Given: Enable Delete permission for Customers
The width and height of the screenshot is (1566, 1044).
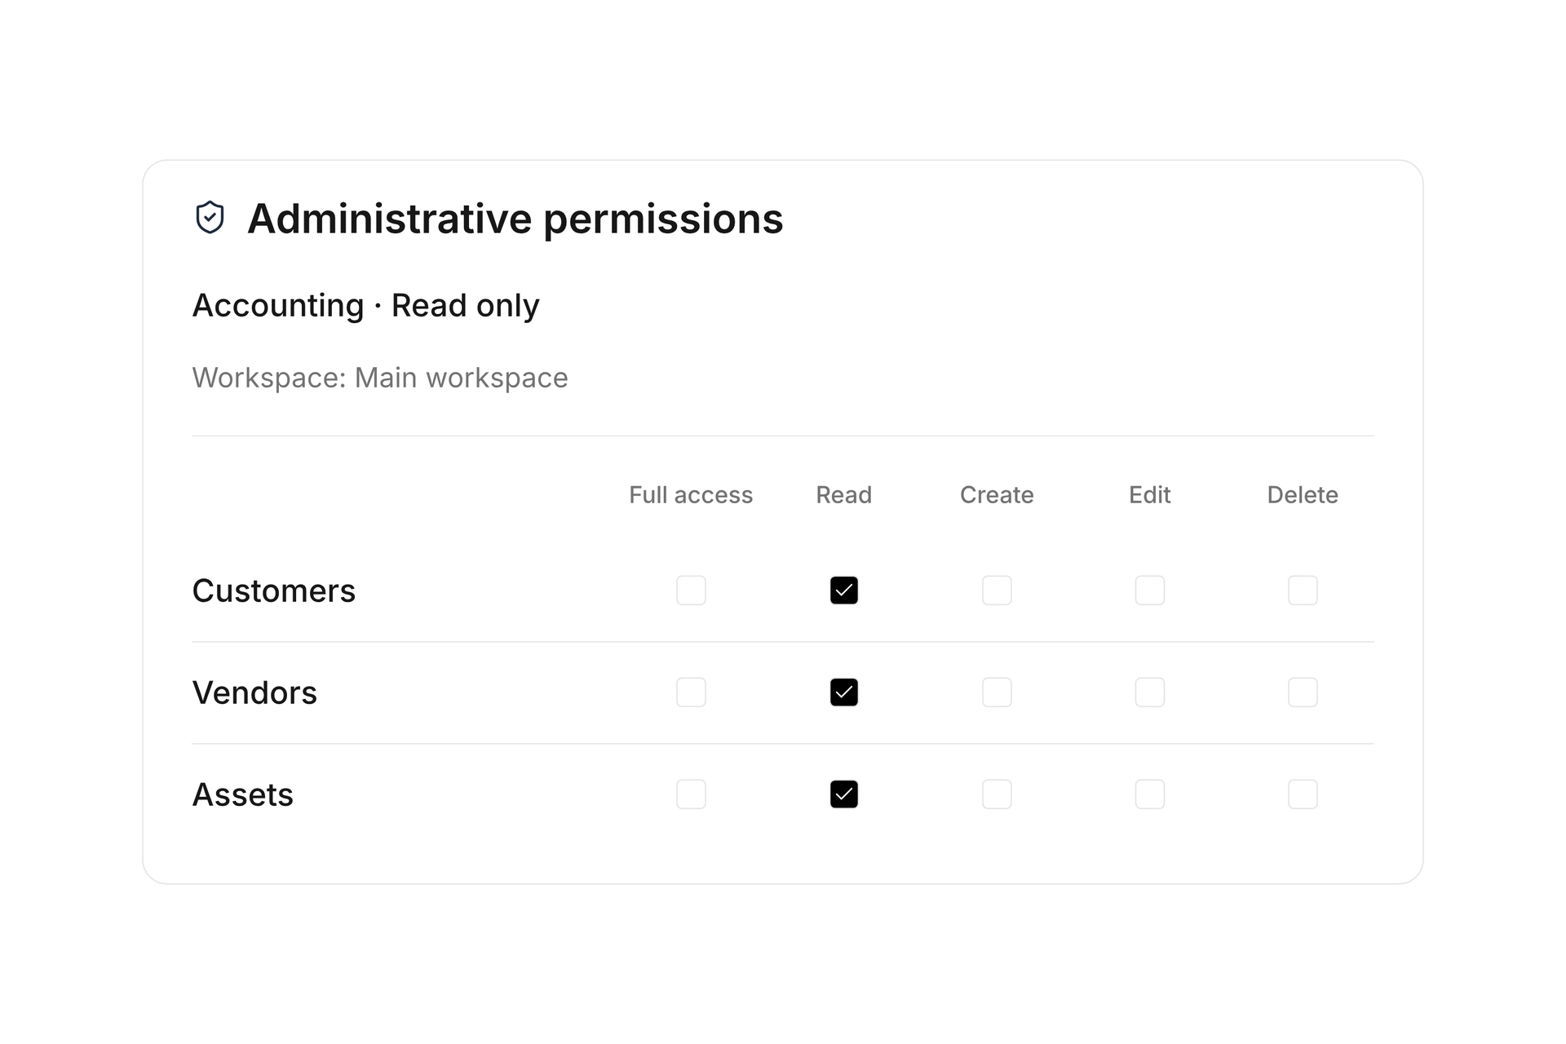Looking at the screenshot, I should (x=1303, y=591).
